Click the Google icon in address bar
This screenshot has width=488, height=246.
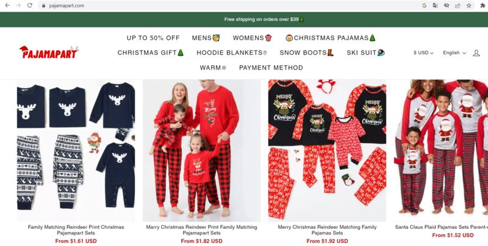[424, 5]
